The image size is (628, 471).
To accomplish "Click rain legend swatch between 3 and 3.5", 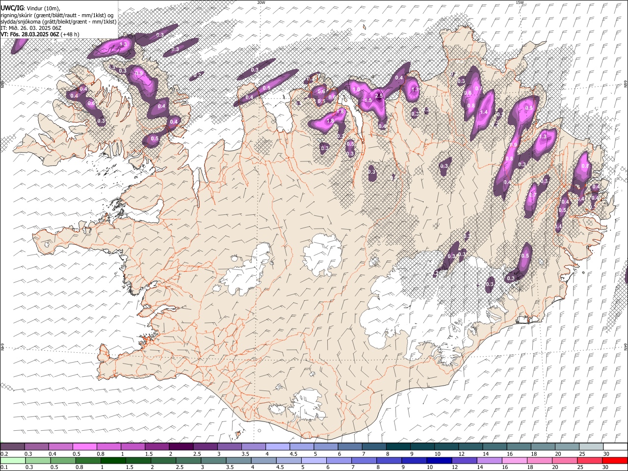I will pos(214,460).
